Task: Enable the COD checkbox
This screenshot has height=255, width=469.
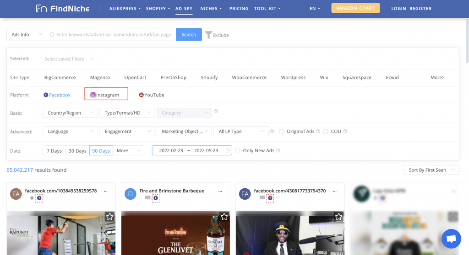Action: [326, 131]
